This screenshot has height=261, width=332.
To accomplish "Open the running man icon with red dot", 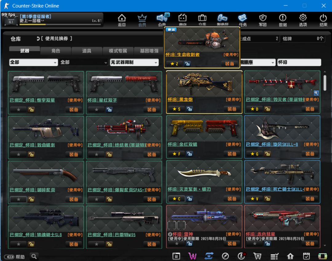I will click(x=242, y=256).
